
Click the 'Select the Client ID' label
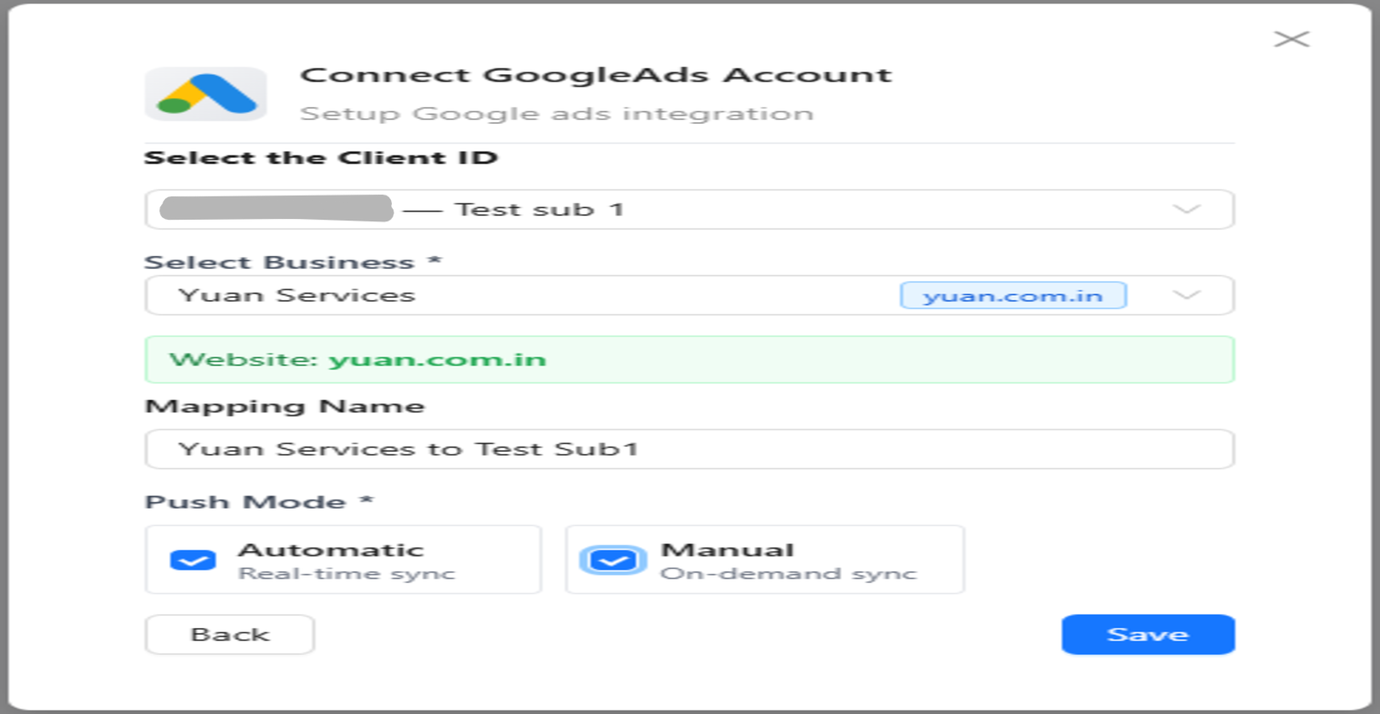point(321,158)
